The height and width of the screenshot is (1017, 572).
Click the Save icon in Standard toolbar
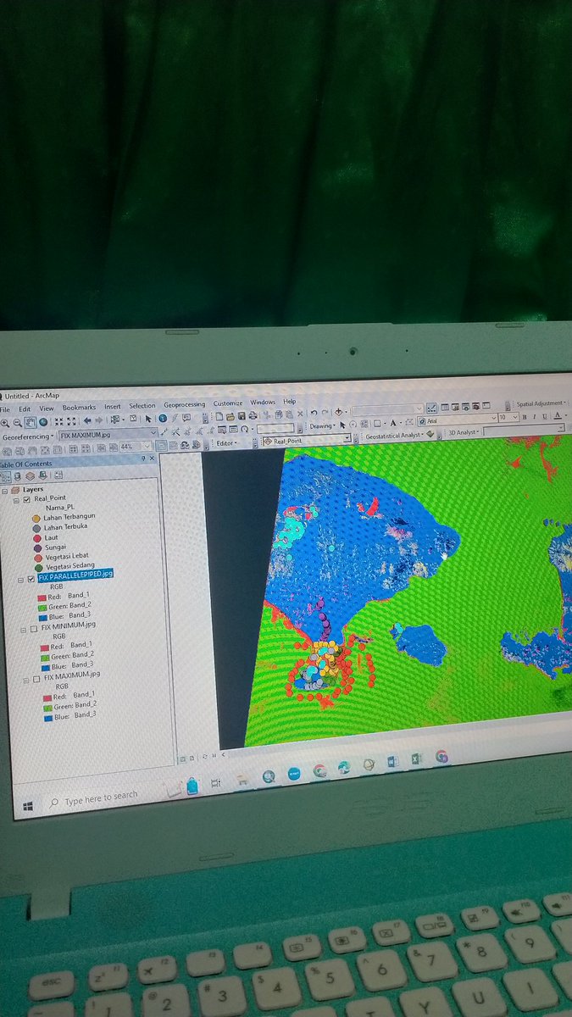click(x=242, y=416)
